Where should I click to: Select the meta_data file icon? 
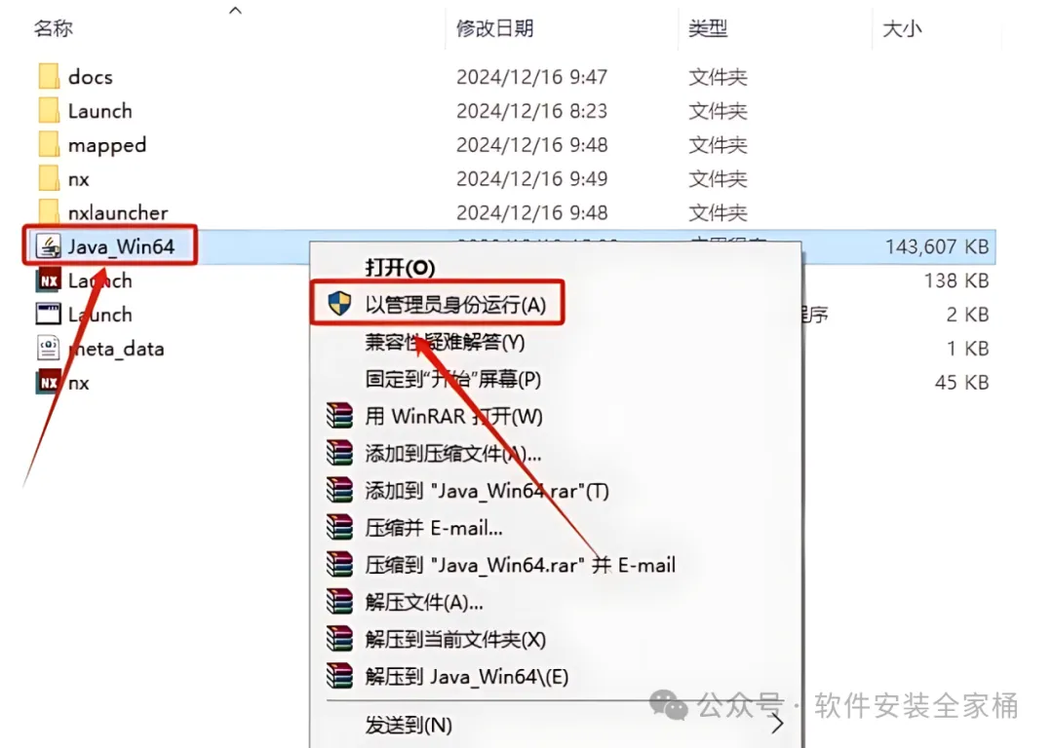click(49, 348)
